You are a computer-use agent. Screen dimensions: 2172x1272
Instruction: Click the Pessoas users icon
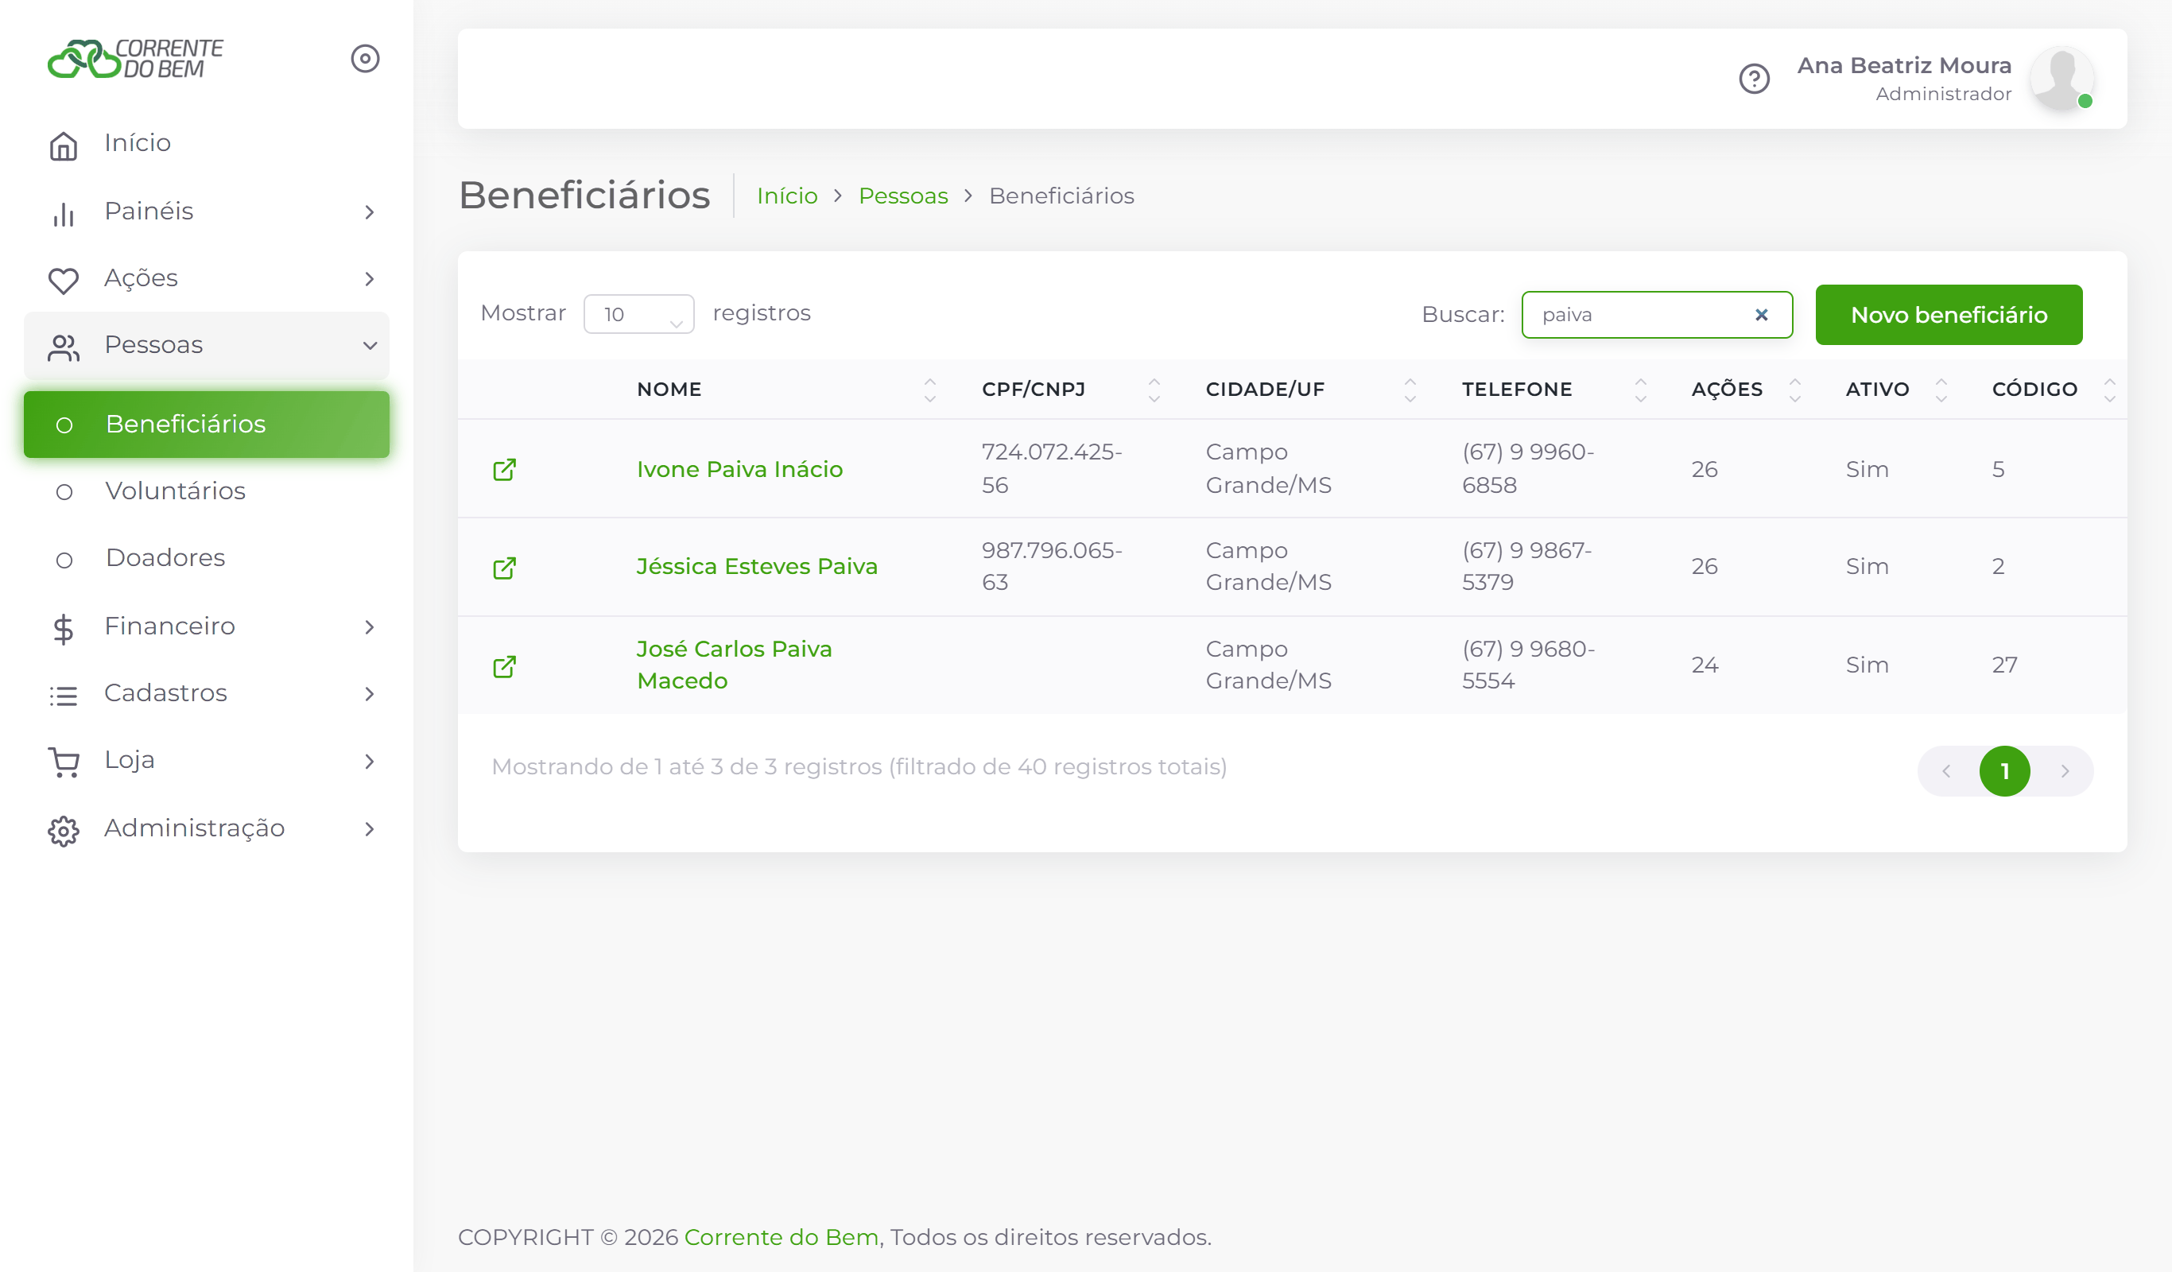64,347
